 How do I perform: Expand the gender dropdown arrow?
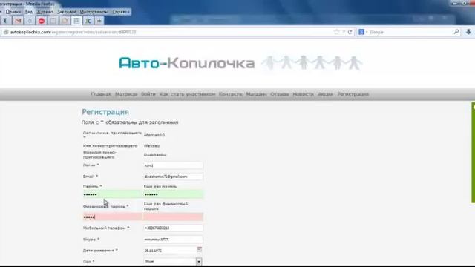coord(199,262)
